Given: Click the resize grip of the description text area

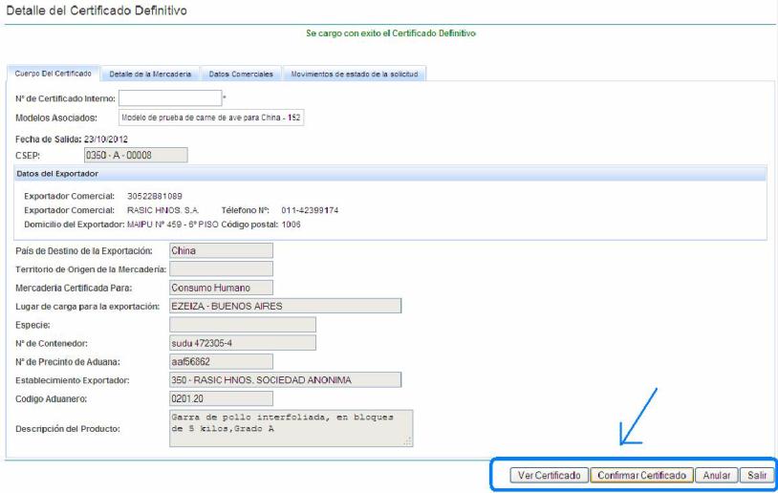Looking at the screenshot, I should click(x=408, y=441).
